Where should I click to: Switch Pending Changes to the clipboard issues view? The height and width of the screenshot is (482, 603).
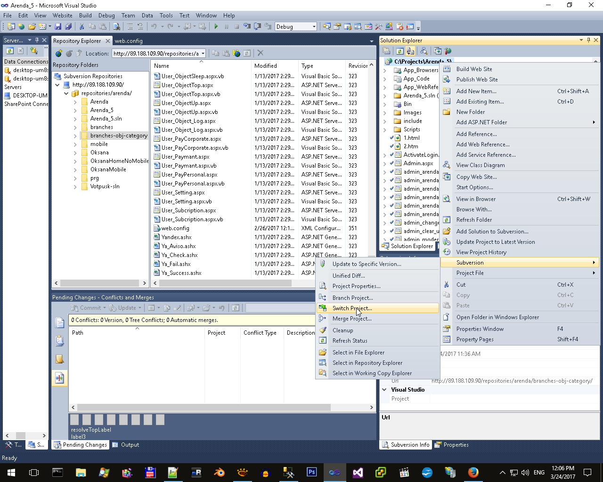pyautogui.click(x=60, y=341)
